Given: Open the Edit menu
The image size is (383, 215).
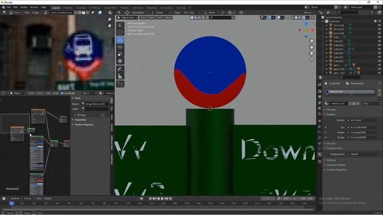Looking at the screenshot, I should [x=15, y=7].
